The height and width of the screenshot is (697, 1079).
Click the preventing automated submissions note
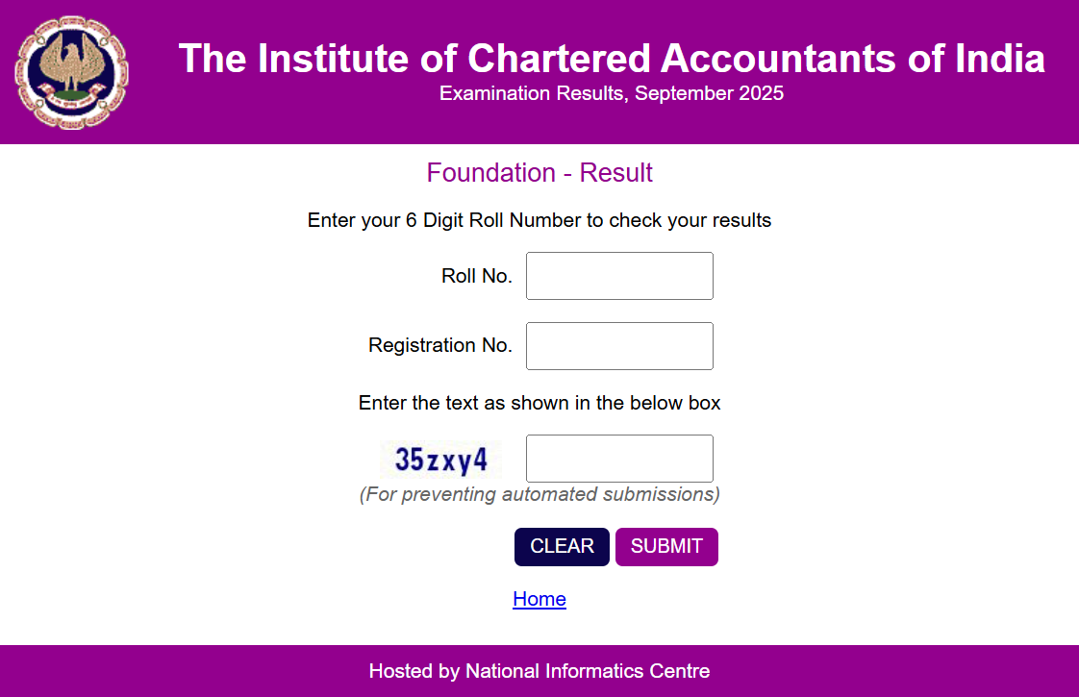(539, 494)
